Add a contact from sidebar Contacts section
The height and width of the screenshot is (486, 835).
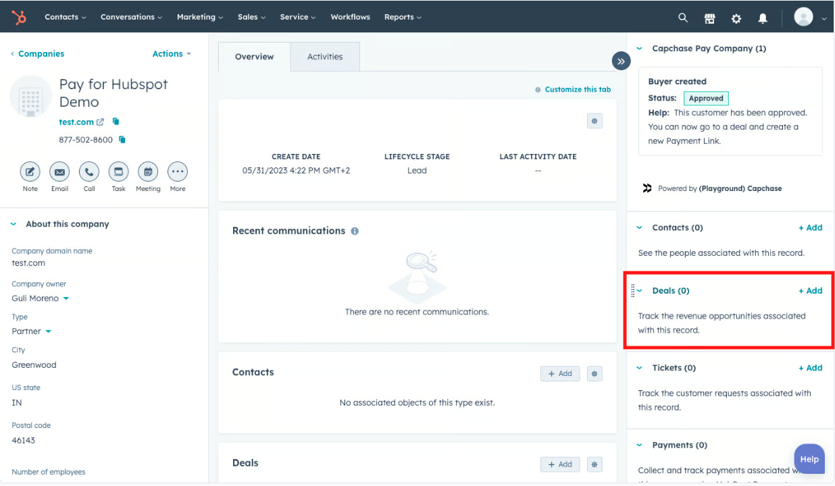[811, 228]
